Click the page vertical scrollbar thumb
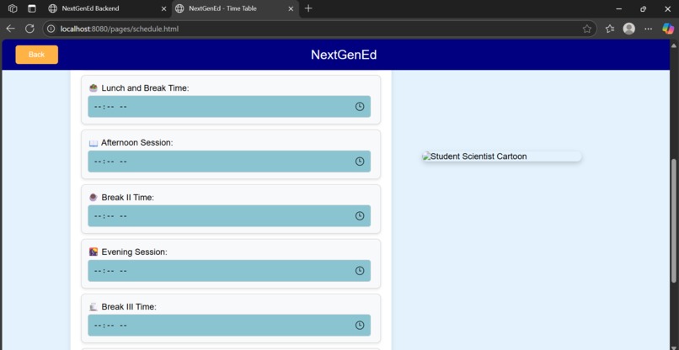This screenshot has height=350, width=679. (x=673, y=220)
